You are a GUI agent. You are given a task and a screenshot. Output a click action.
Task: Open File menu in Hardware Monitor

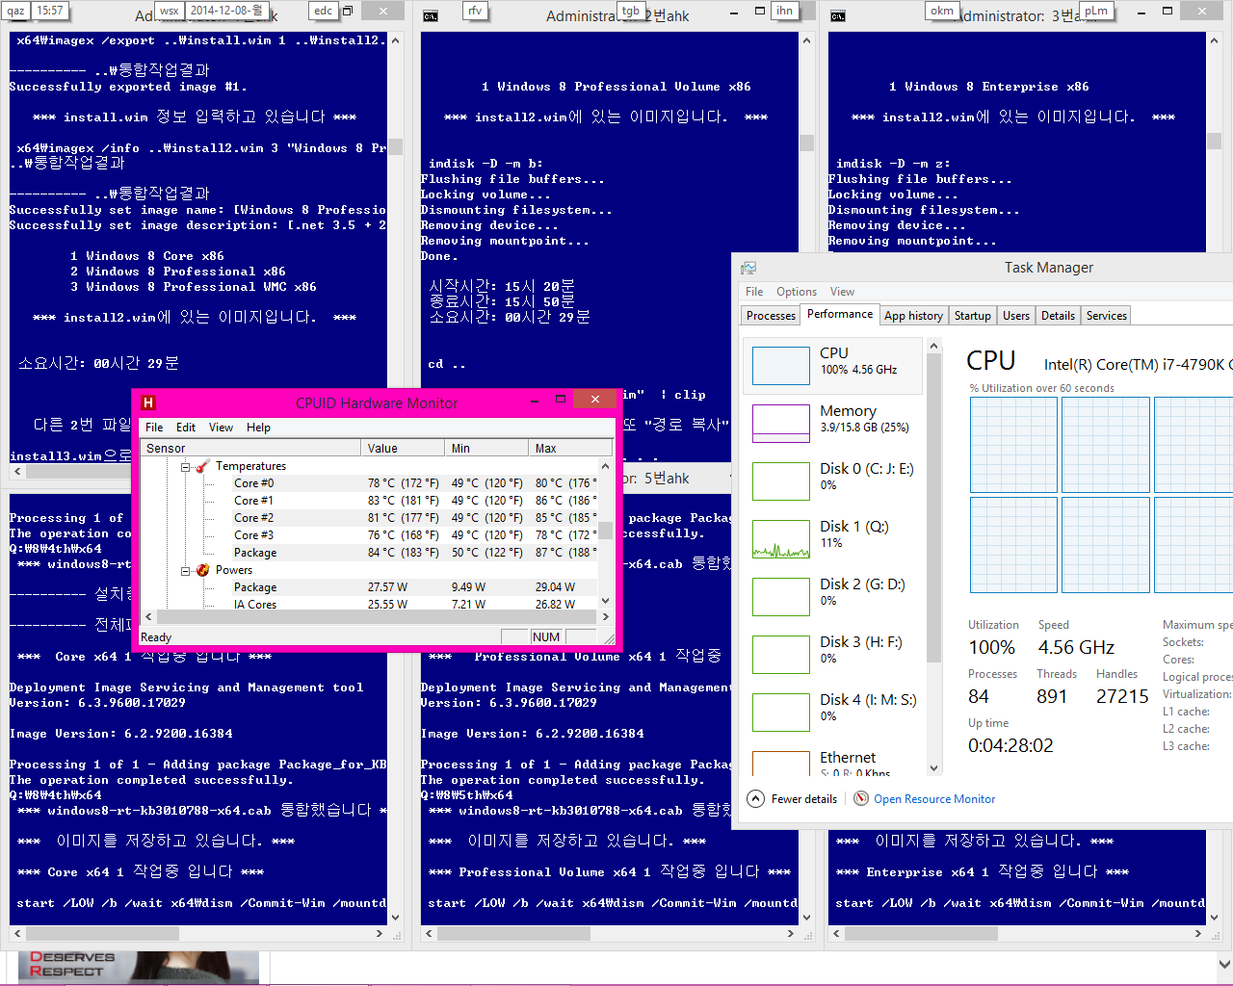[154, 428]
